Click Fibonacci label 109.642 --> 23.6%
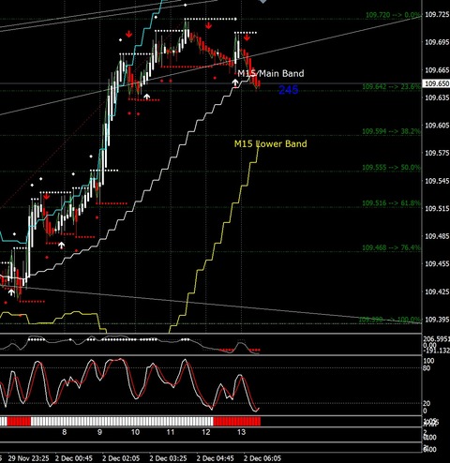The image size is (450, 463). pyautogui.click(x=392, y=86)
